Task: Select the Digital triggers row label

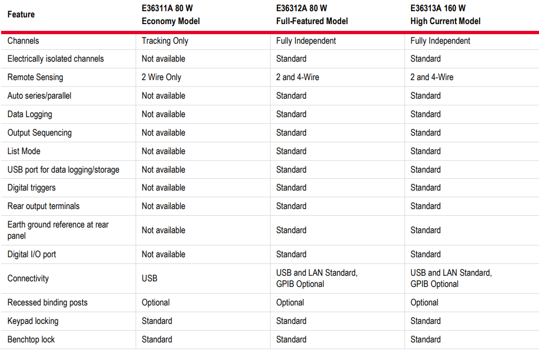Action: coord(31,188)
